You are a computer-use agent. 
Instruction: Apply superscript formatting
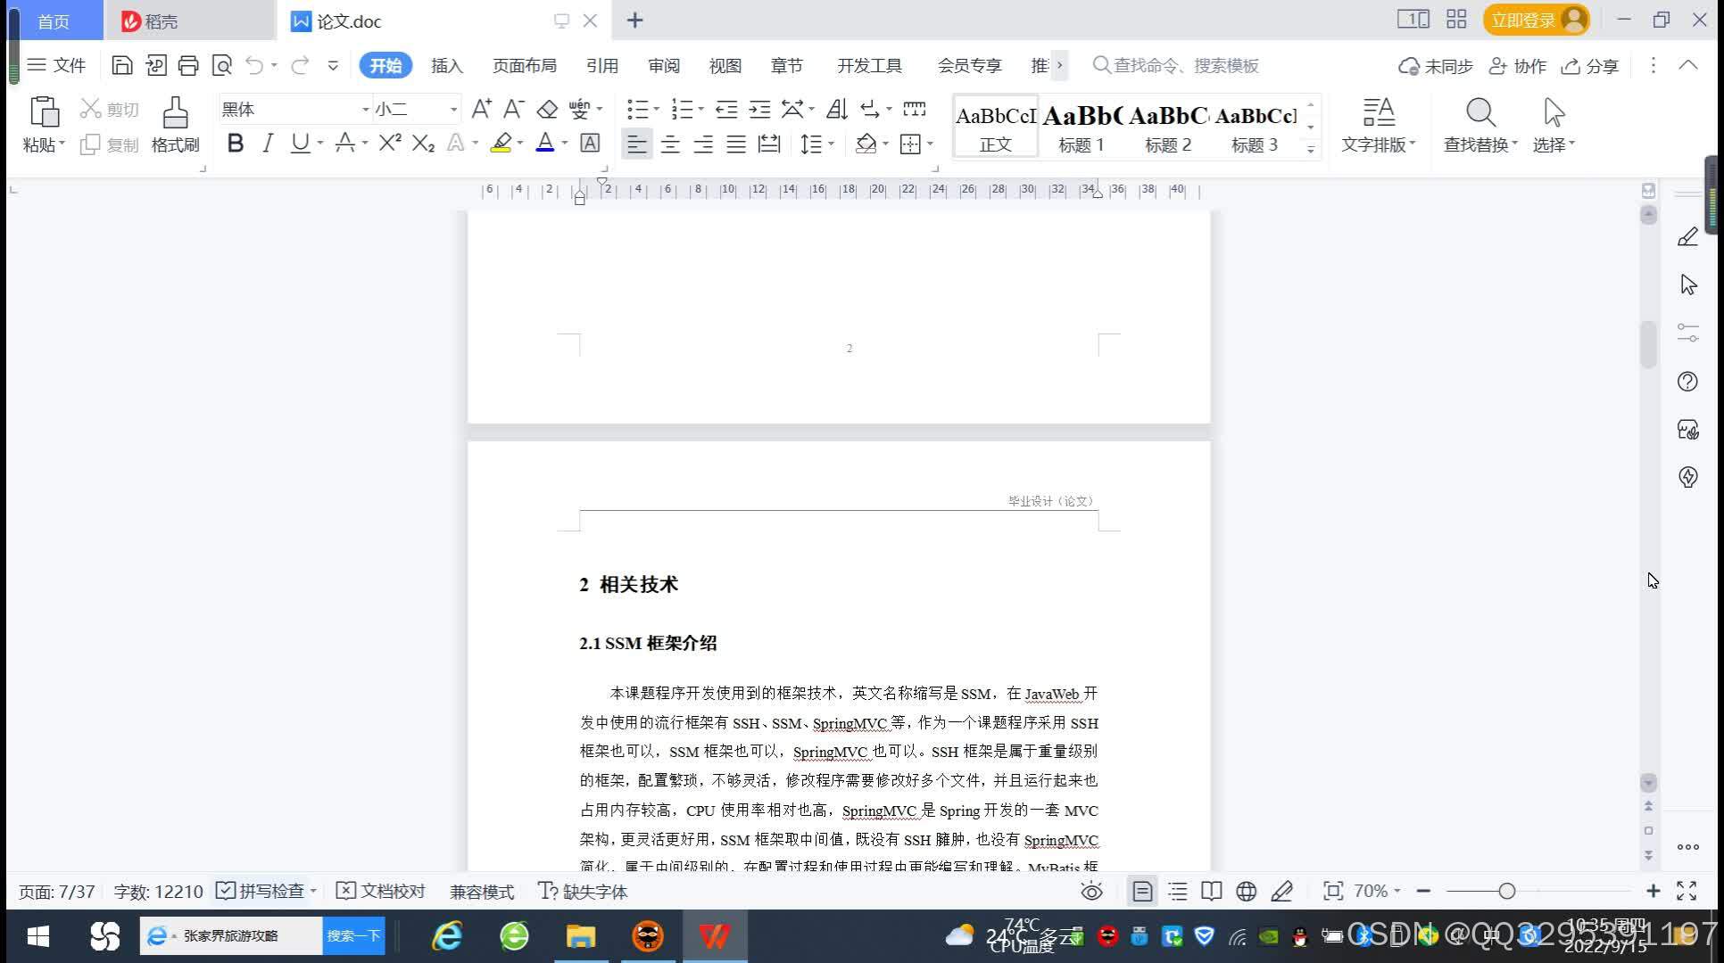[x=390, y=143]
